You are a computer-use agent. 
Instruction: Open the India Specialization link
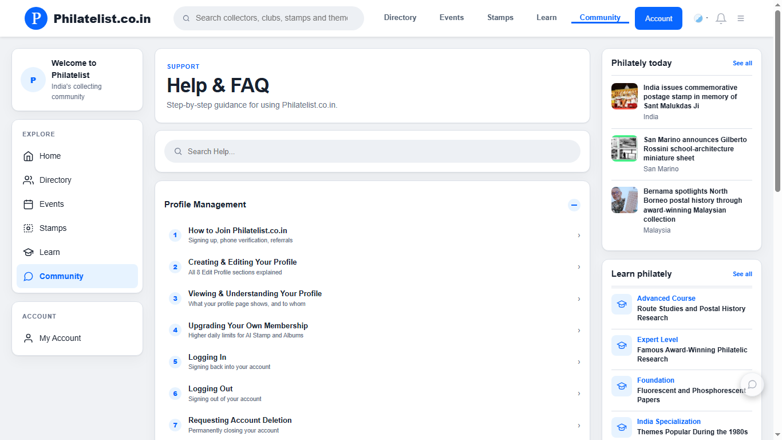(x=669, y=422)
